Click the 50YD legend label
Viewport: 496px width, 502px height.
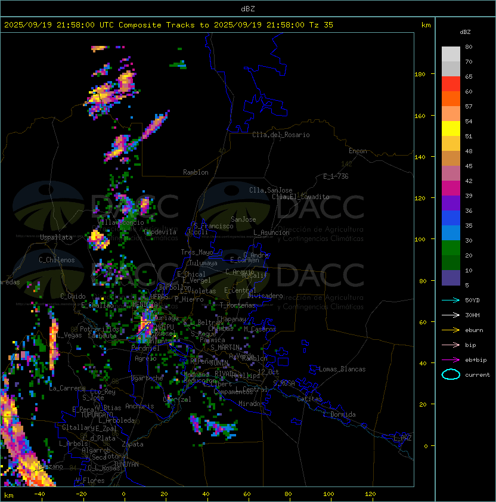pyautogui.click(x=472, y=300)
